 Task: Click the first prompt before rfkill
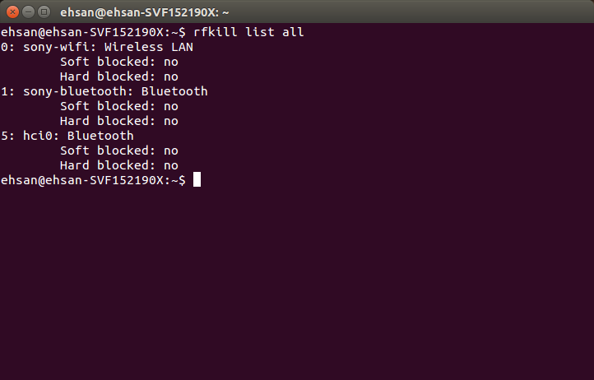click(x=93, y=32)
